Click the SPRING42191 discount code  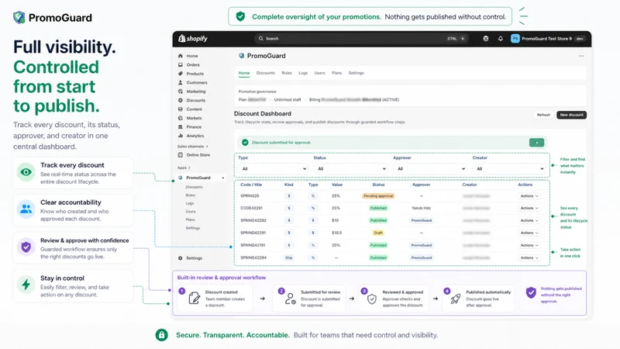(253, 245)
